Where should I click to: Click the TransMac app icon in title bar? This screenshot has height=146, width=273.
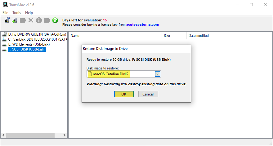tap(5, 5)
